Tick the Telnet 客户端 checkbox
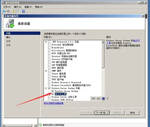This screenshot has height=127, width=150. click(49, 76)
